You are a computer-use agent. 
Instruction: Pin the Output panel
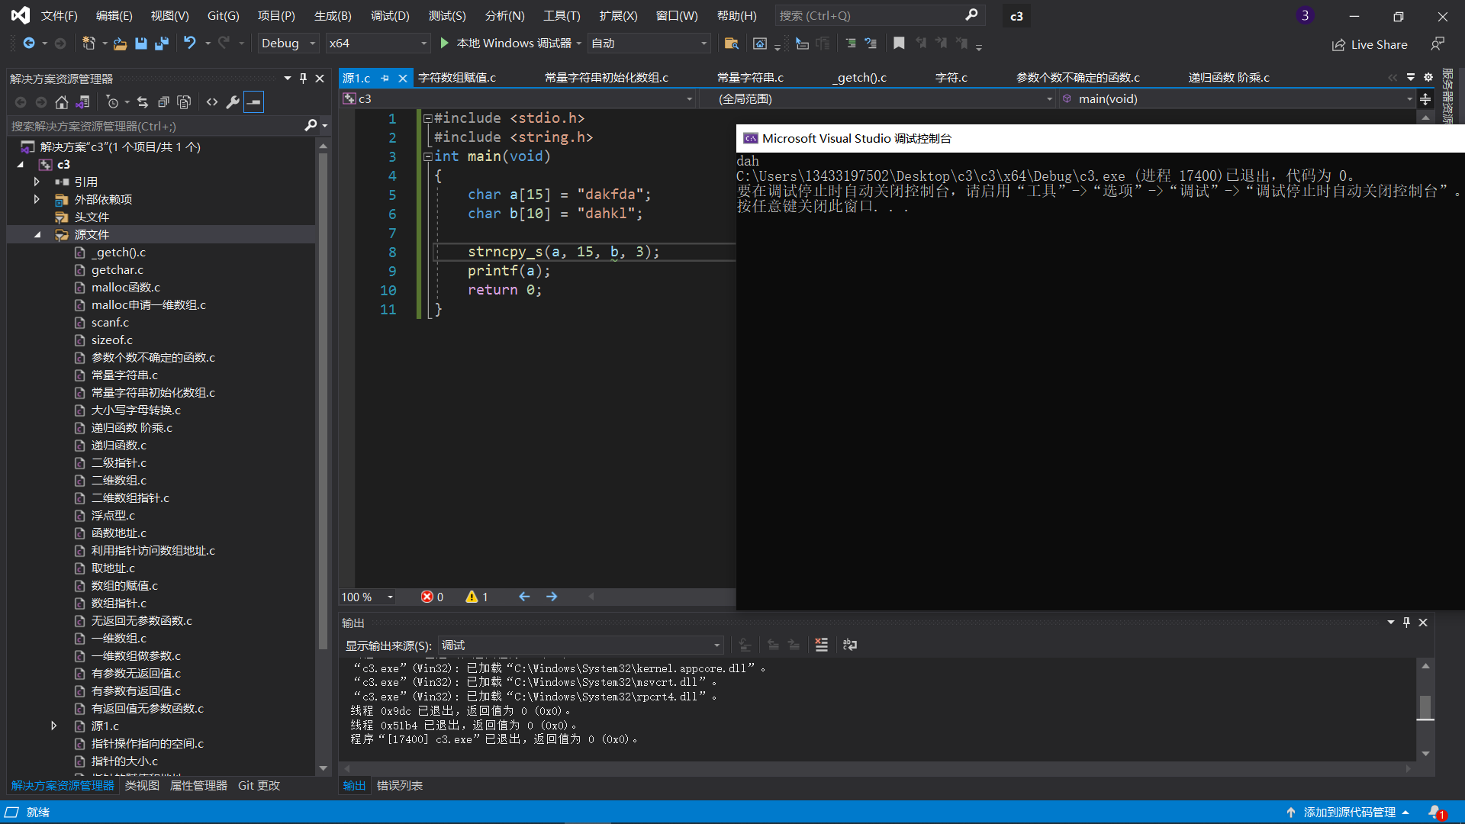(x=1406, y=623)
